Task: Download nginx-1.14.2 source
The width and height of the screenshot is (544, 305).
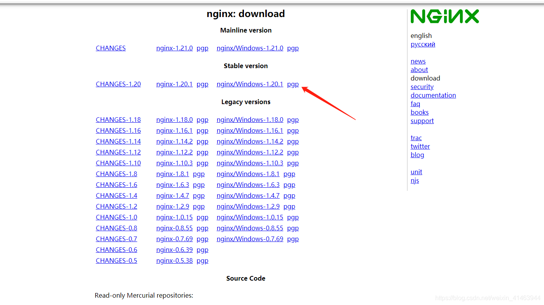Action: tap(174, 141)
